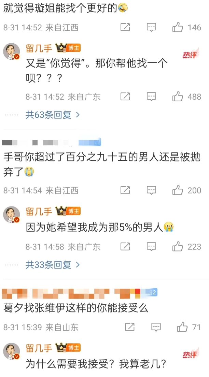Comment on the blogger reply with 488 likes

(x=151, y=97)
